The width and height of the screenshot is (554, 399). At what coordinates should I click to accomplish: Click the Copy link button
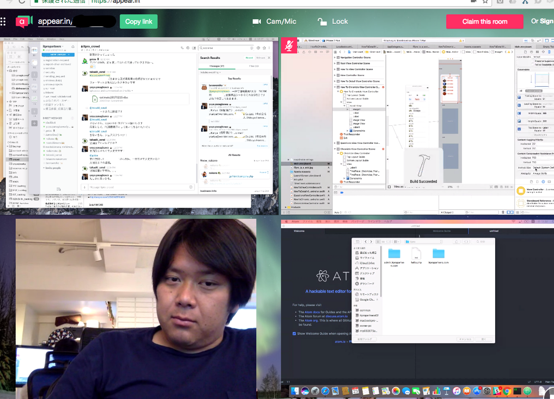(x=138, y=22)
